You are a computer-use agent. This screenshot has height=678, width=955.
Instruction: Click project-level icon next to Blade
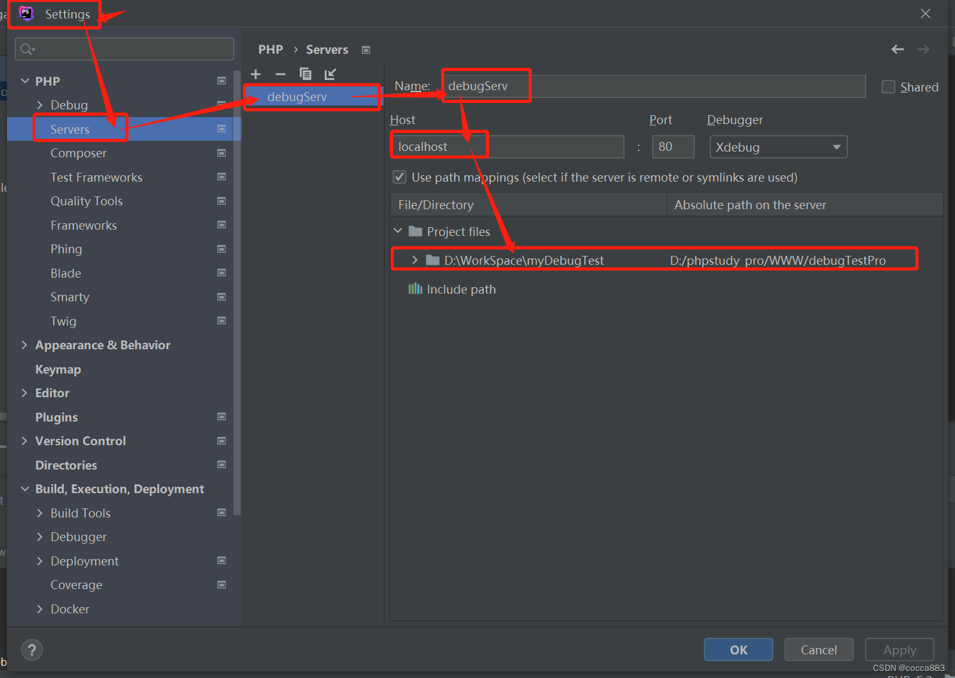(x=221, y=272)
